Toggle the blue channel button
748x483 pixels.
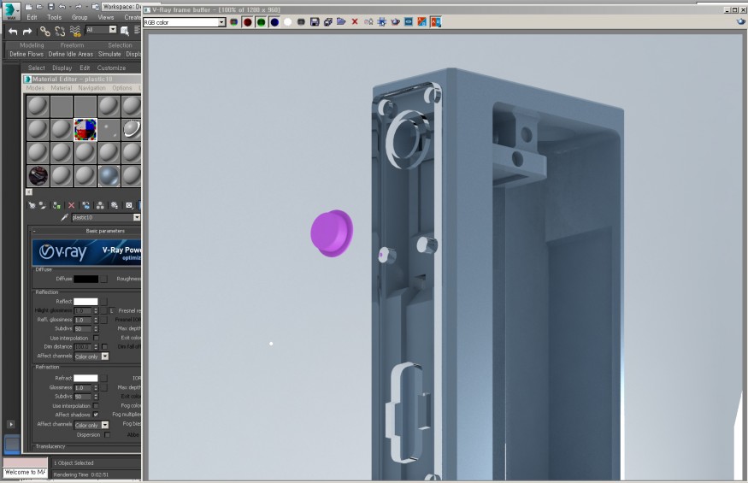tap(274, 21)
